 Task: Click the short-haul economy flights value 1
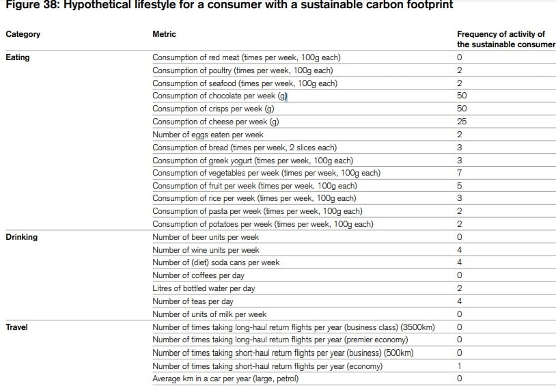click(x=460, y=366)
